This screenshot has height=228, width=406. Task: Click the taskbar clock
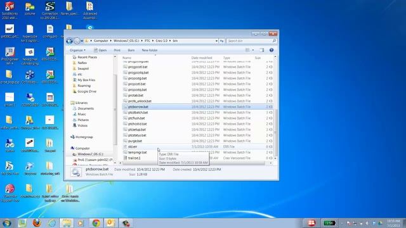coord(393,223)
